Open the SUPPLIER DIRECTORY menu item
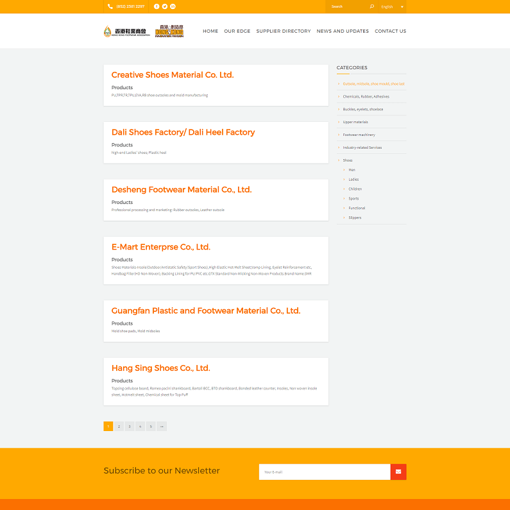 click(x=284, y=31)
